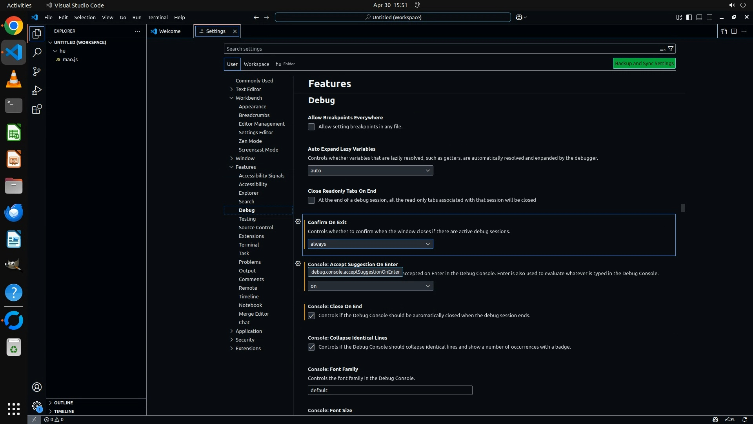Open the Run and Debug view
The height and width of the screenshot is (424, 753).
[37, 90]
